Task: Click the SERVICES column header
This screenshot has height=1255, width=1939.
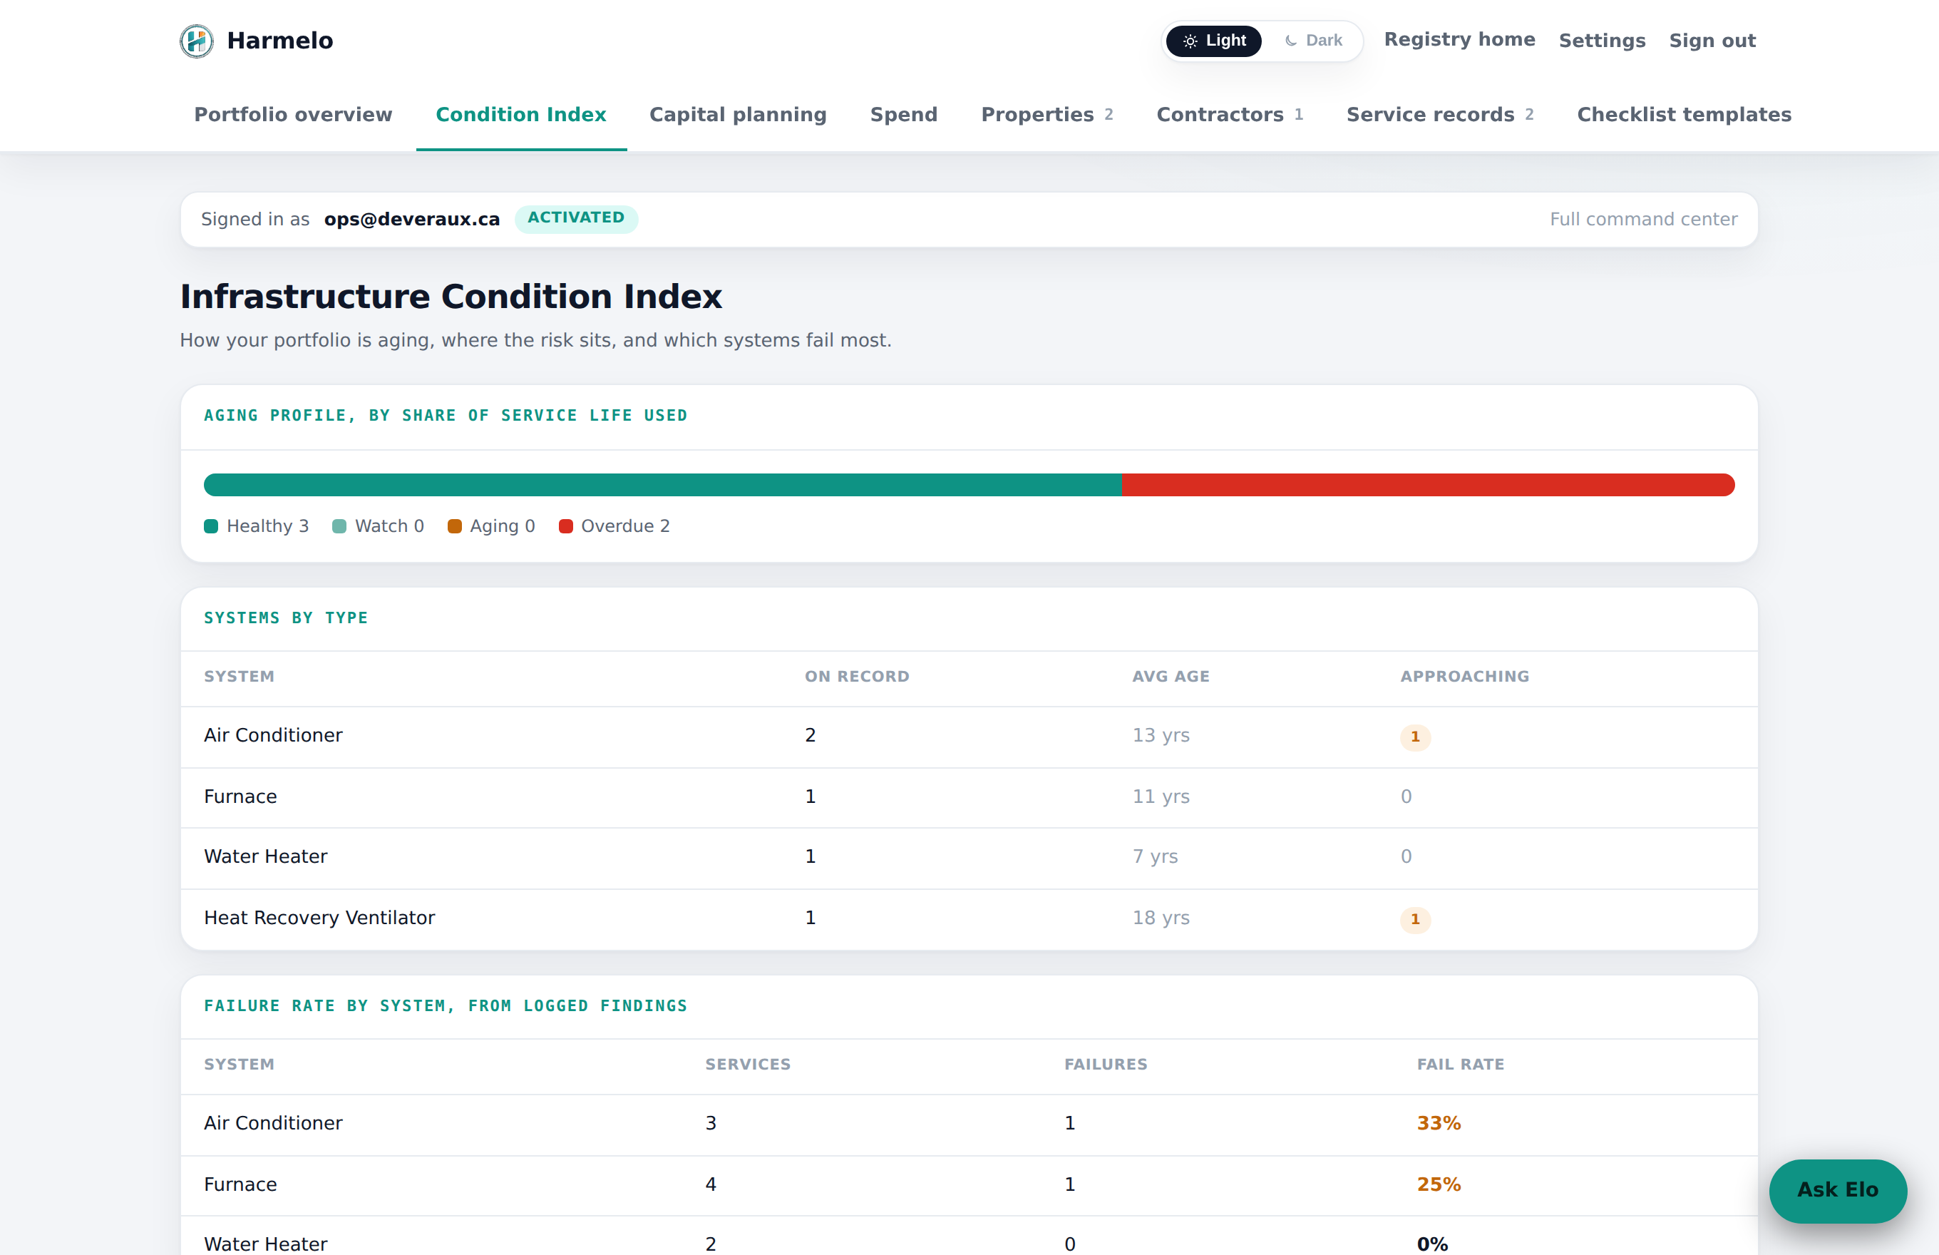Action: coord(748,1065)
